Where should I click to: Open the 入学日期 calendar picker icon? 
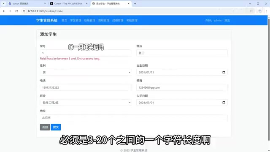(224, 103)
